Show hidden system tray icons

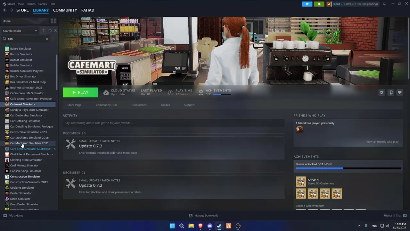pos(359,226)
